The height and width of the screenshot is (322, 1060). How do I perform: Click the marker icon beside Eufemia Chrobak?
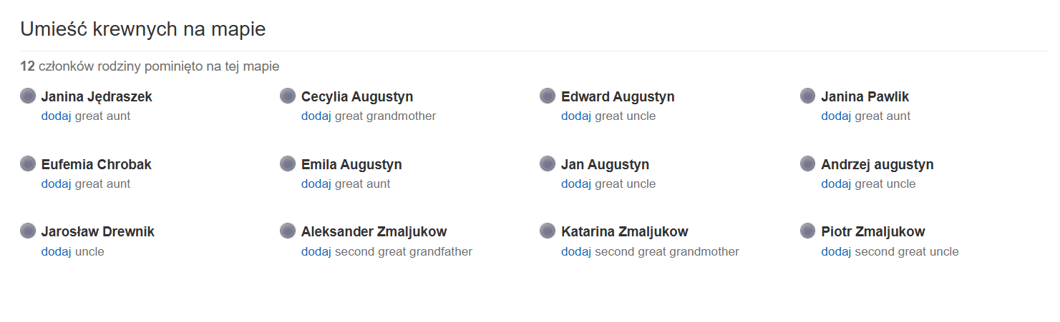pyautogui.click(x=28, y=163)
